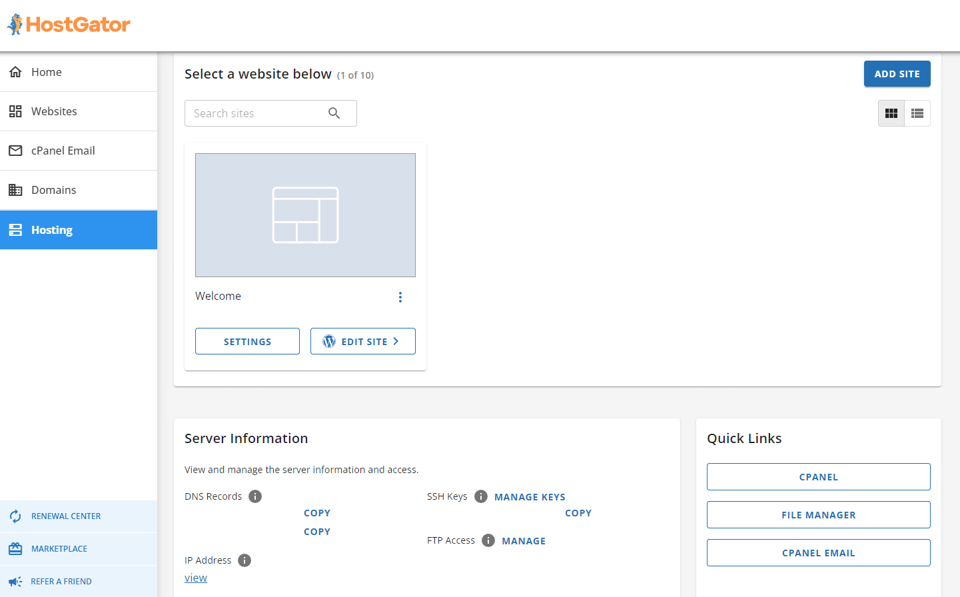Go to Websites in sidebar
960x597 pixels.
54,111
